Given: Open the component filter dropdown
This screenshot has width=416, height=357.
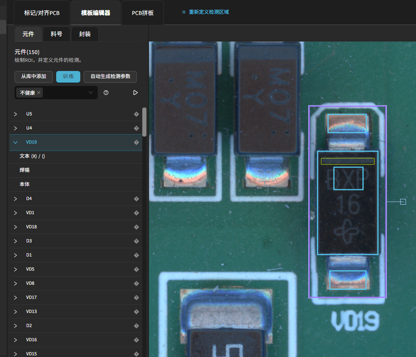Looking at the screenshot, I should [x=90, y=93].
